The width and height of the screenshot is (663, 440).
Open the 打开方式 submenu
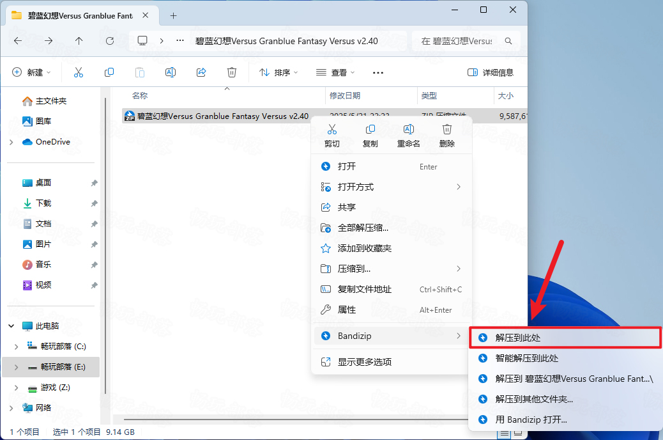(x=392, y=187)
